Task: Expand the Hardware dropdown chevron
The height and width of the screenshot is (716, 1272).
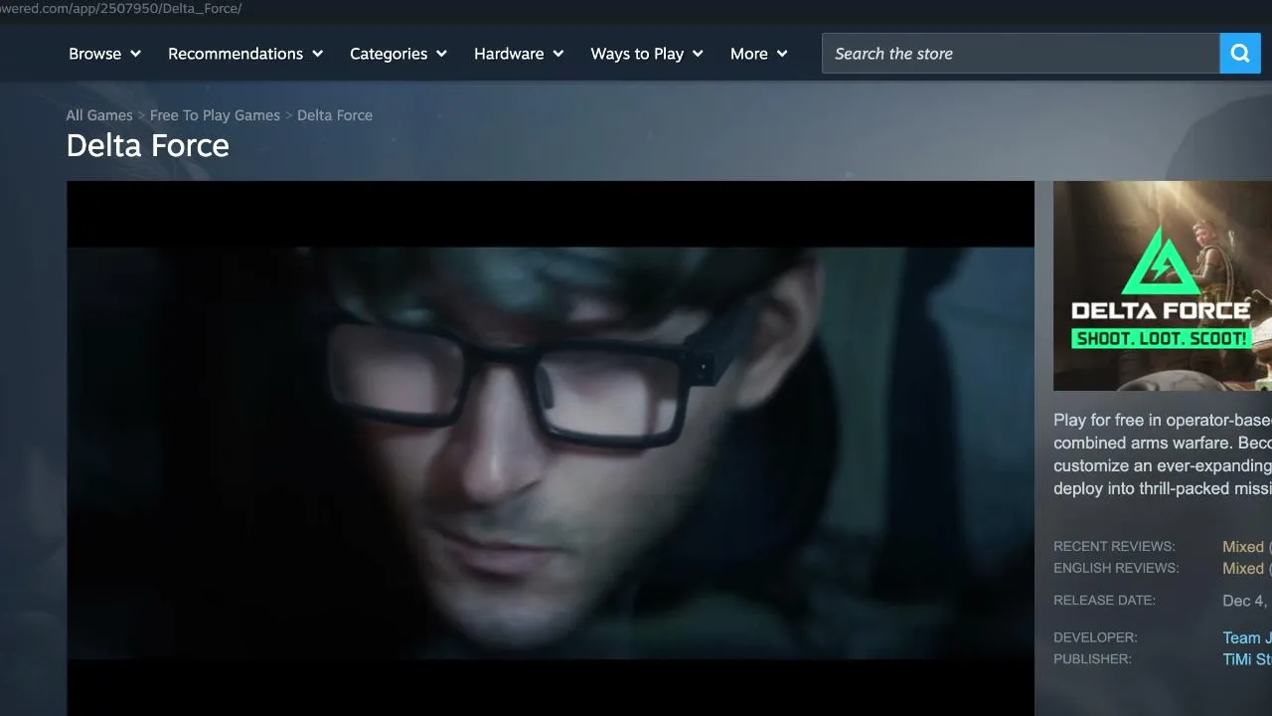Action: [x=557, y=54]
